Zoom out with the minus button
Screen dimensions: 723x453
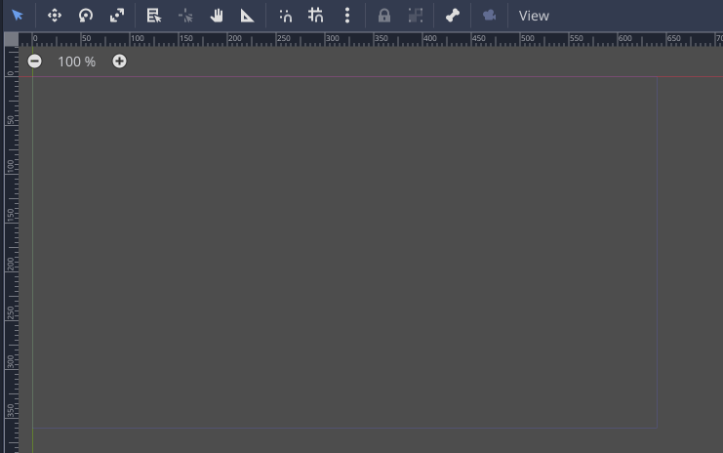point(35,62)
